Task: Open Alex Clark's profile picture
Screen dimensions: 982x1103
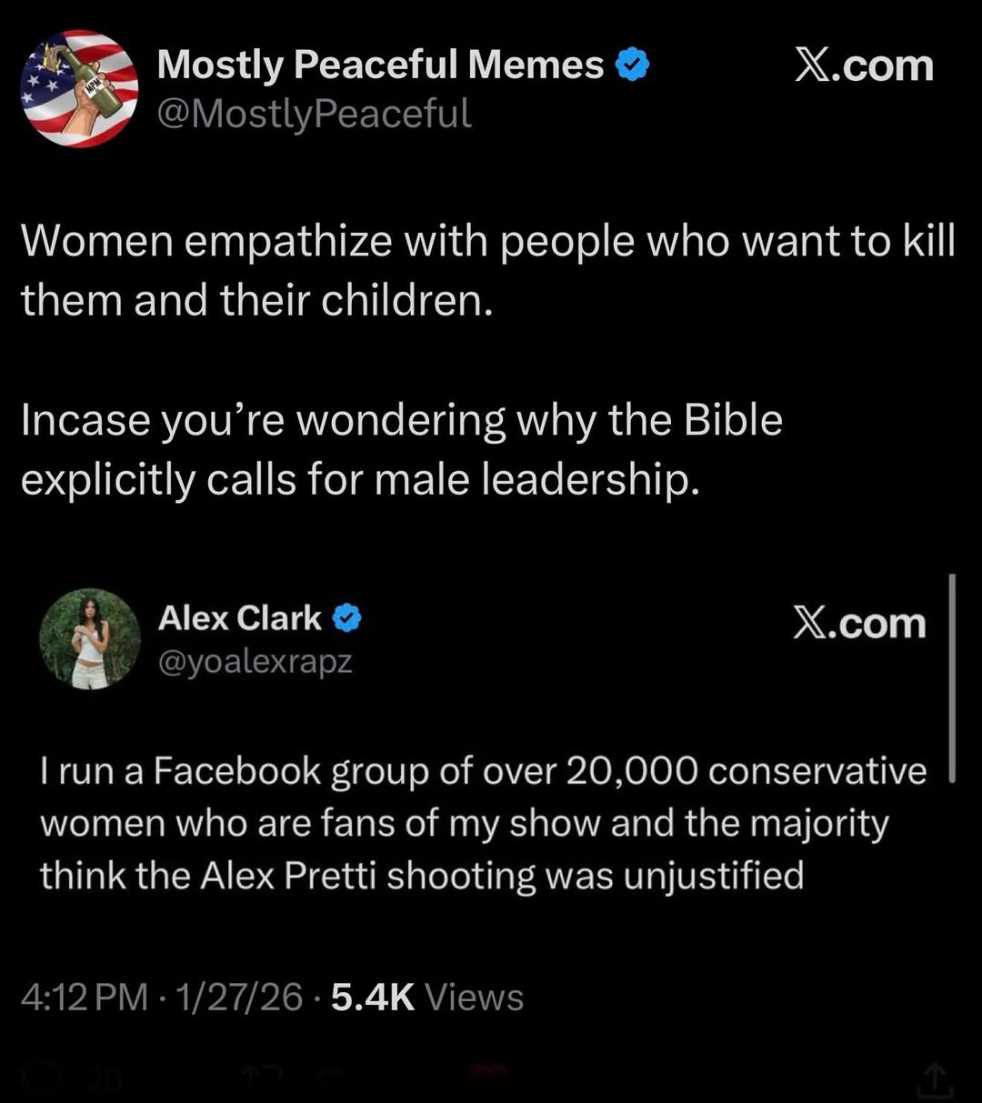Action: (x=89, y=638)
